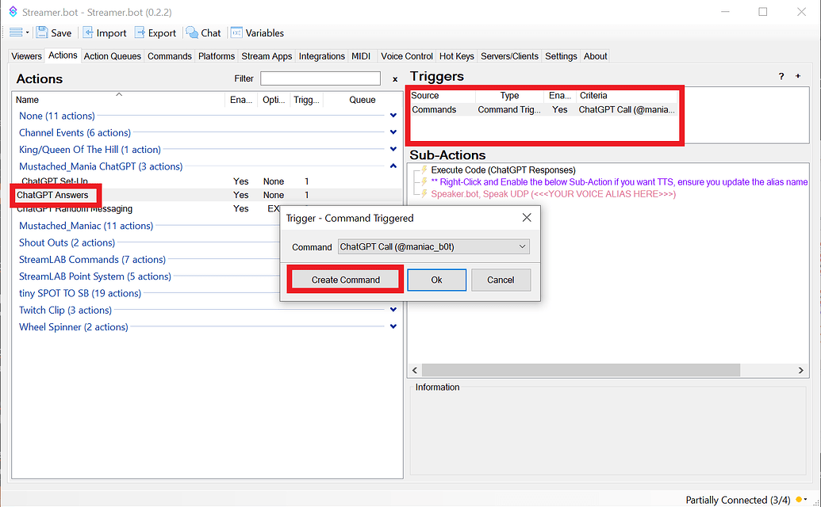Click the Triggers help question mark
This screenshot has width=821, height=507.
(781, 76)
